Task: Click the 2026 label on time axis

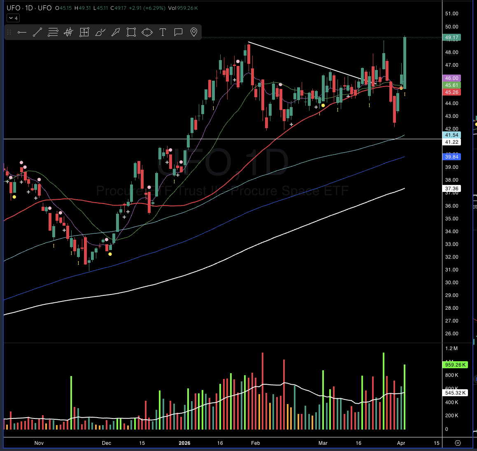Action: click(x=185, y=443)
